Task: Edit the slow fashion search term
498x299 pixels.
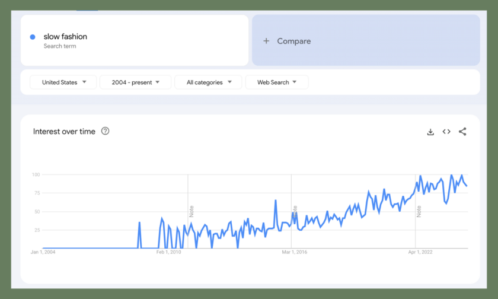Action: pos(135,40)
